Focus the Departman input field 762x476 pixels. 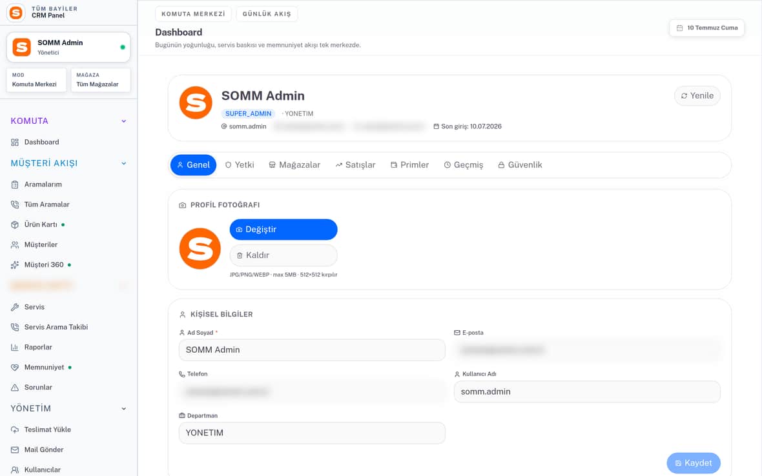[312, 433]
